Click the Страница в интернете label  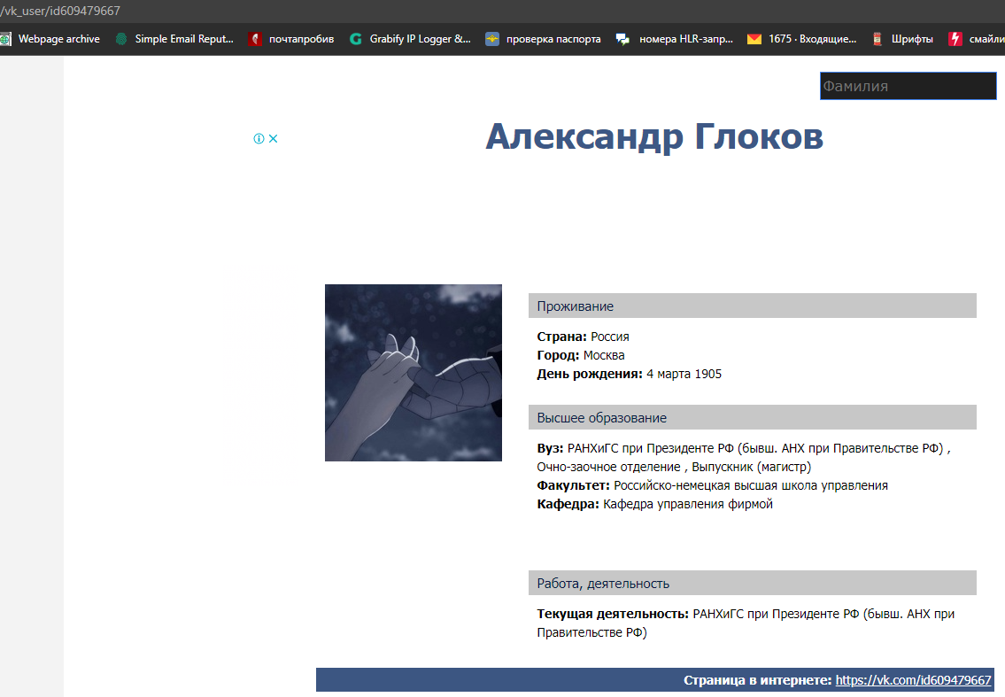click(x=758, y=679)
